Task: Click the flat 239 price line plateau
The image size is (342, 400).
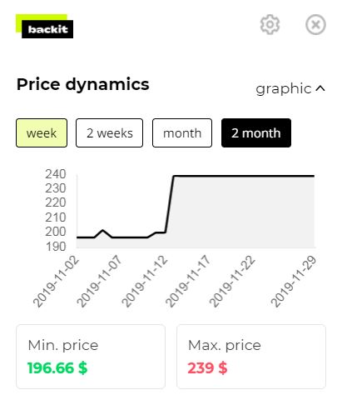Action: click(x=244, y=176)
